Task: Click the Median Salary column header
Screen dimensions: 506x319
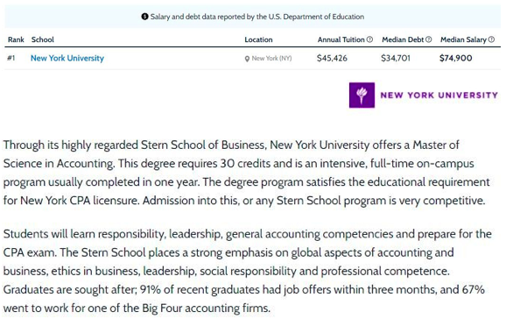Action: pyautogui.click(x=463, y=39)
